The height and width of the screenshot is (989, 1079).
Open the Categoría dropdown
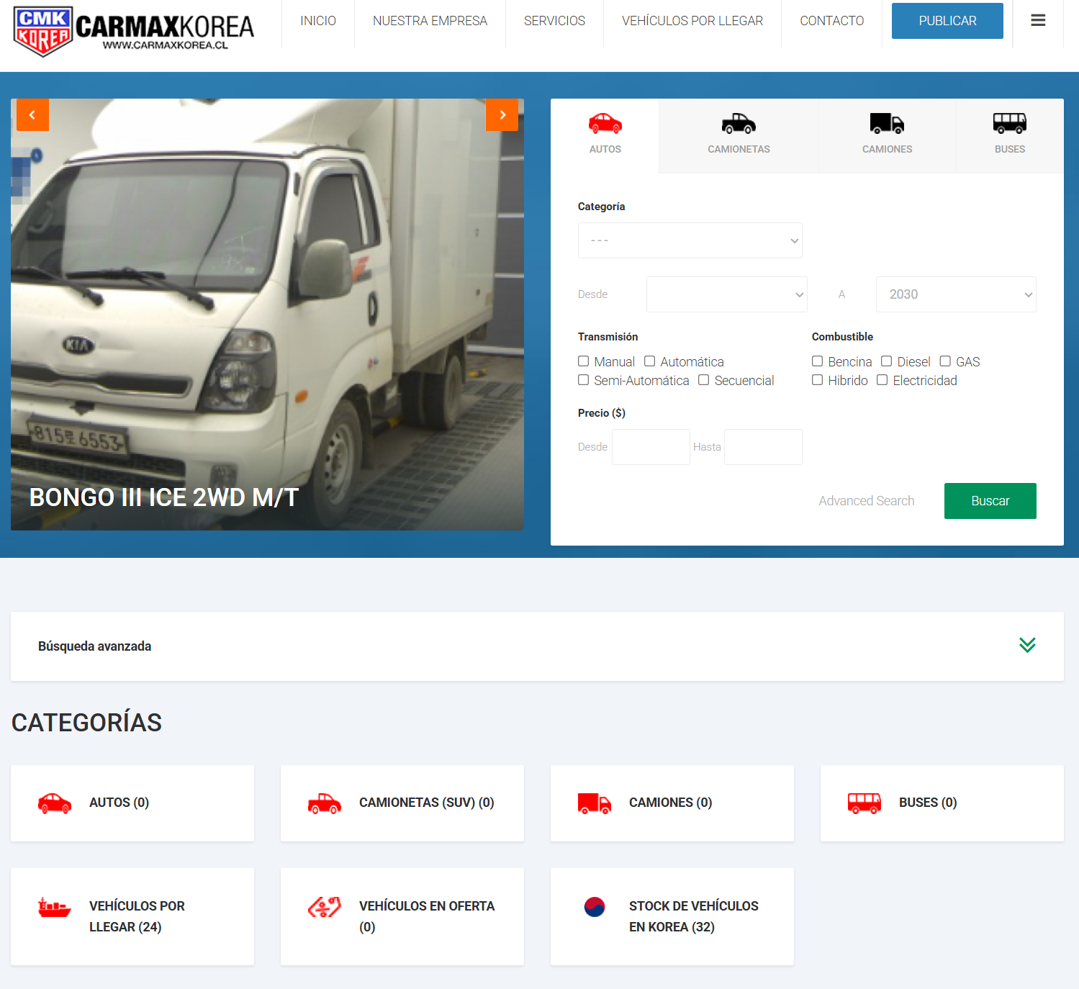[x=690, y=240]
